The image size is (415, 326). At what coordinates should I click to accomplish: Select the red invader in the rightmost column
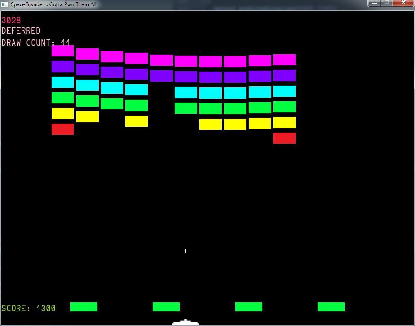coord(285,138)
